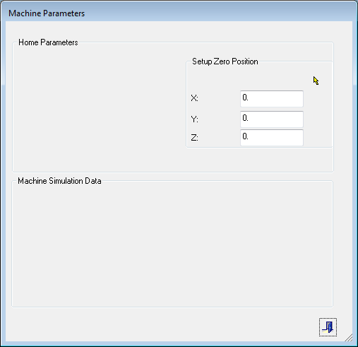This screenshot has height=347, width=358.
Task: Click the Machine Parameters title bar
Action: pyautogui.click(x=179, y=13)
